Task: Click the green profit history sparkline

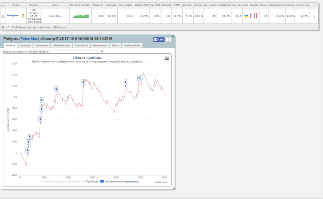Action: point(81,16)
